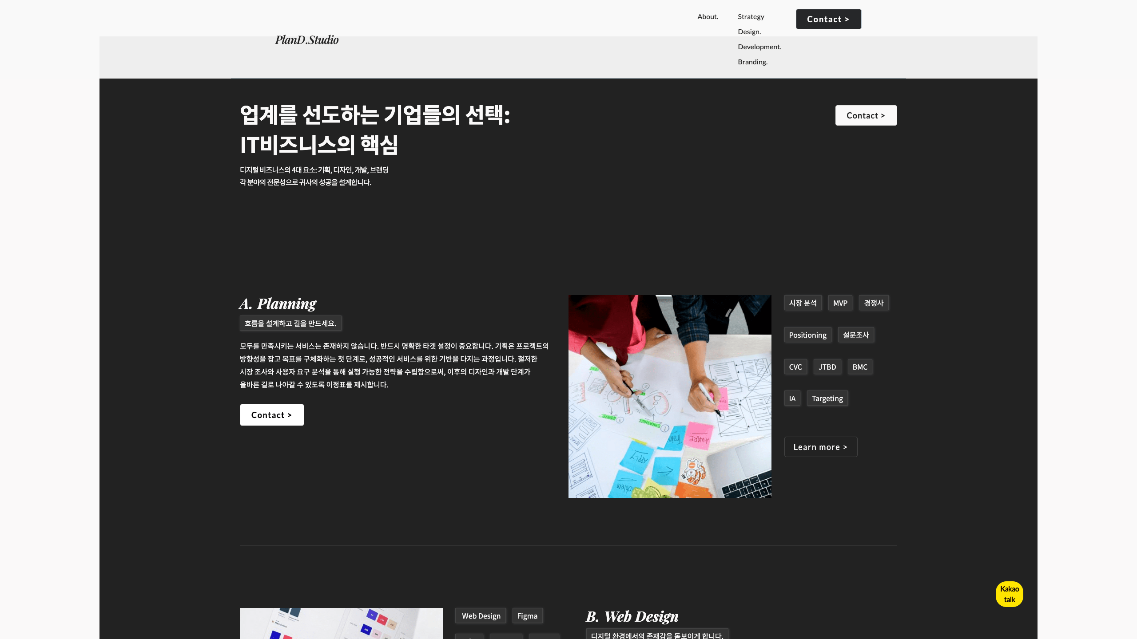Viewport: 1137px width, 639px height.
Task: Go to Design. in the nav menu
Action: point(749,32)
